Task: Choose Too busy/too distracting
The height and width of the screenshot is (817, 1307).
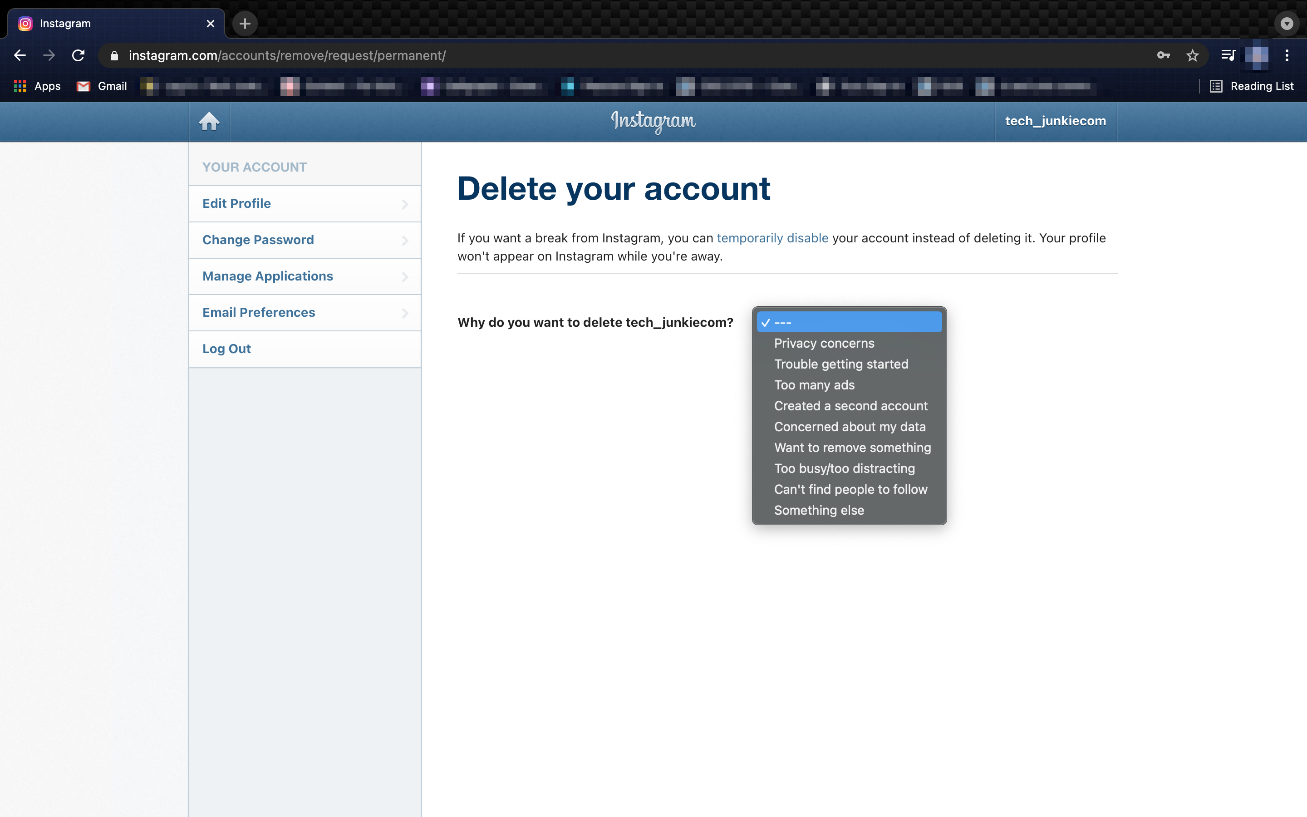Action: [849, 468]
